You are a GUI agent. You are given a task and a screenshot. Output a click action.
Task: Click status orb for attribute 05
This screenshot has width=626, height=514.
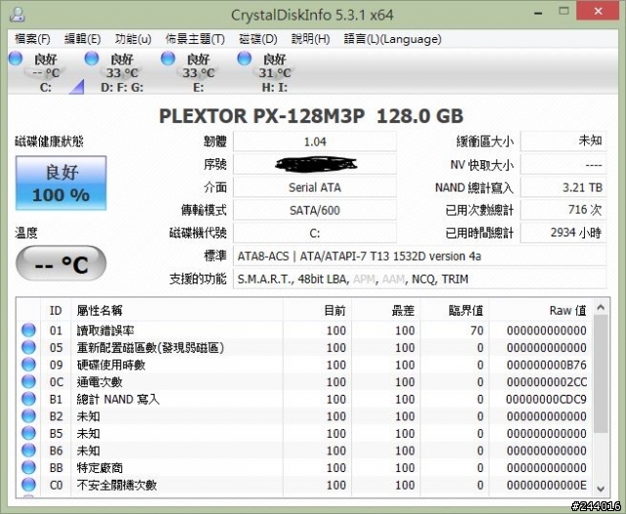click(28, 347)
